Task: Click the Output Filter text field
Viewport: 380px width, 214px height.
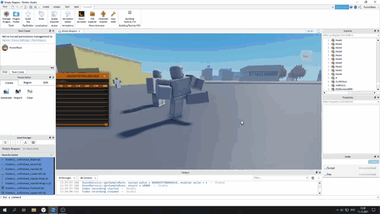Action: pos(279,178)
